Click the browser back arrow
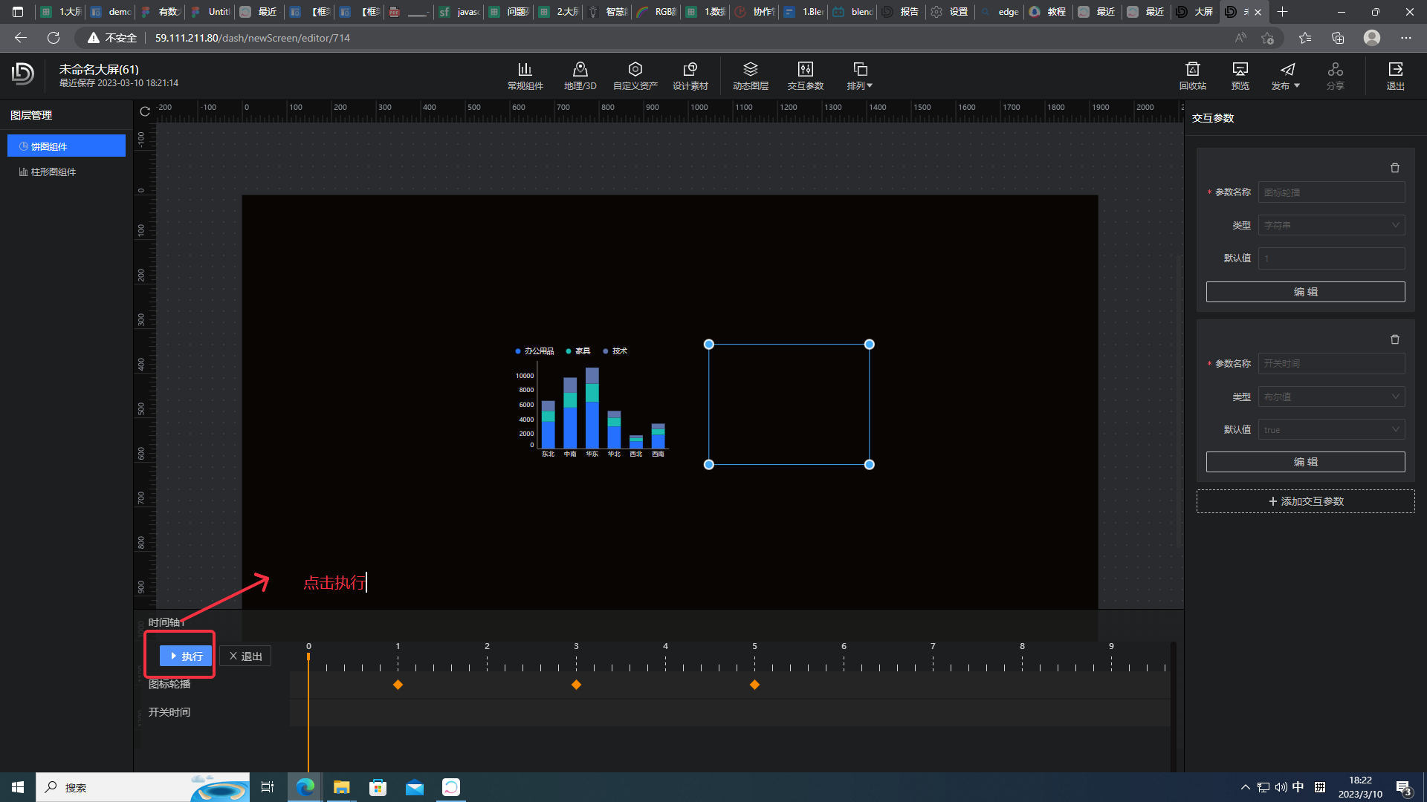The height and width of the screenshot is (802, 1427). click(x=21, y=38)
